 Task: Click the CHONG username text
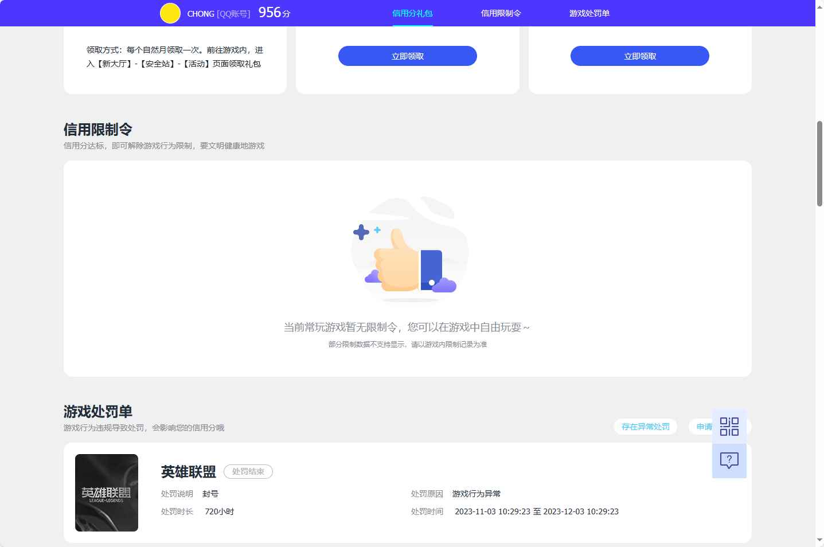click(x=201, y=14)
